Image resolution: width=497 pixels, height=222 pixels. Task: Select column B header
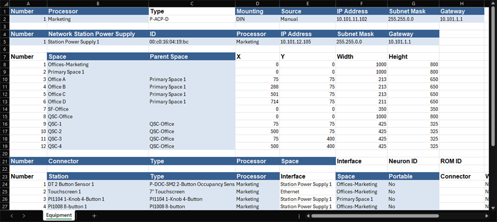pos(97,3)
